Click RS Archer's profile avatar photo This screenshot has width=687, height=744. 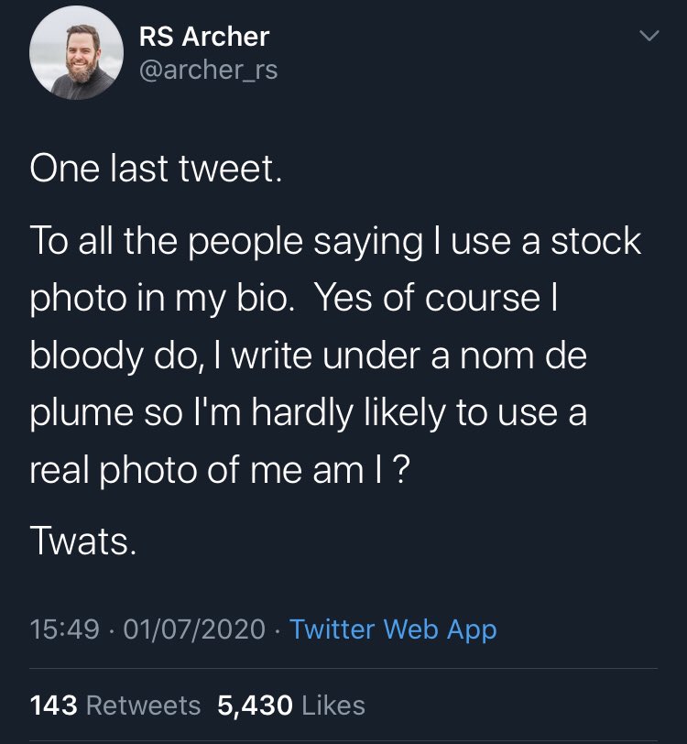click(75, 52)
